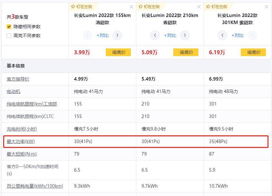The width and height of the screenshot is (272, 196).
Task: Click 询底价 for the 5.09万 model
Action: coord(186,52)
